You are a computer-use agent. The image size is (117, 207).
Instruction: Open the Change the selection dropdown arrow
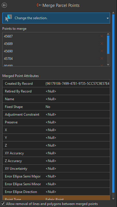click(108, 18)
